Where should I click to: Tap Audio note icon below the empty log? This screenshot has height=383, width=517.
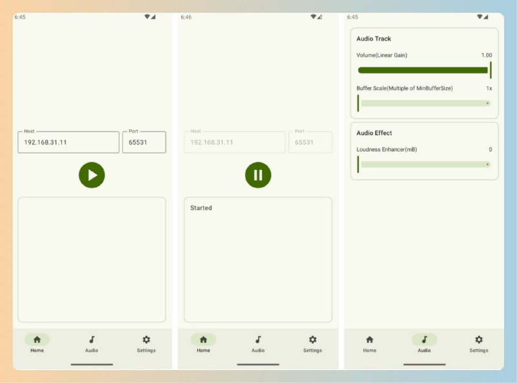(92, 340)
